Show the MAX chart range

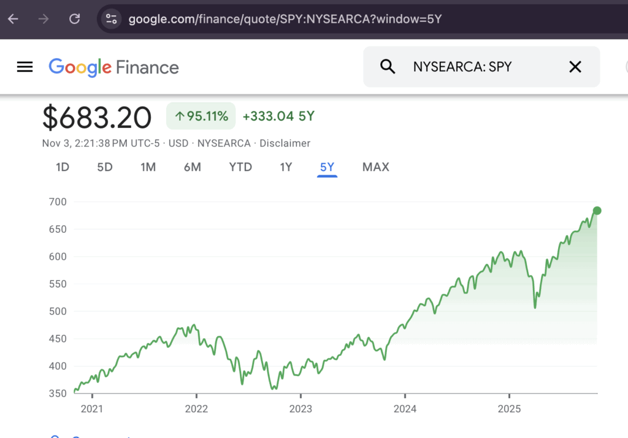(375, 167)
